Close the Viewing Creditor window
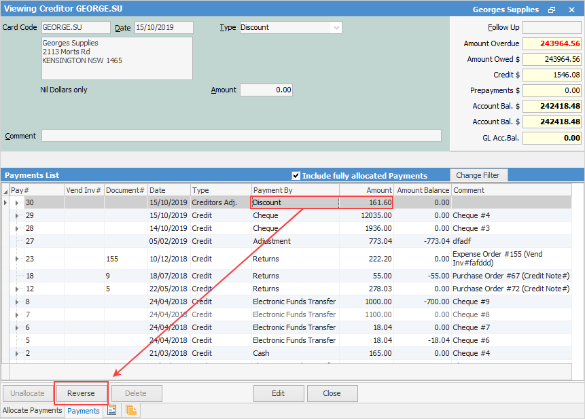Screen dimensions: 585x419 point(571,10)
